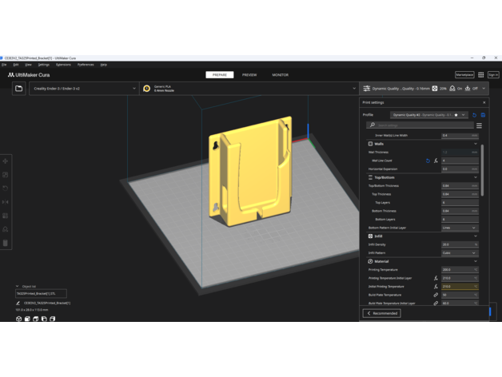Open the Bottom Pattern Initial Layer dropdown
Viewport: 502px width, 377px height.
(460, 228)
